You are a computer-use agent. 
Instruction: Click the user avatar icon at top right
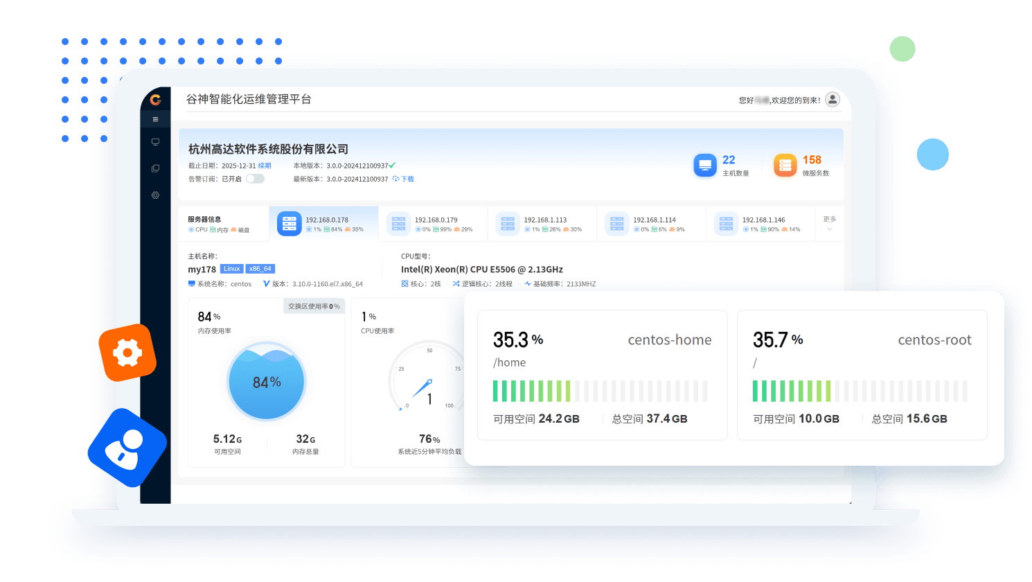(x=833, y=100)
